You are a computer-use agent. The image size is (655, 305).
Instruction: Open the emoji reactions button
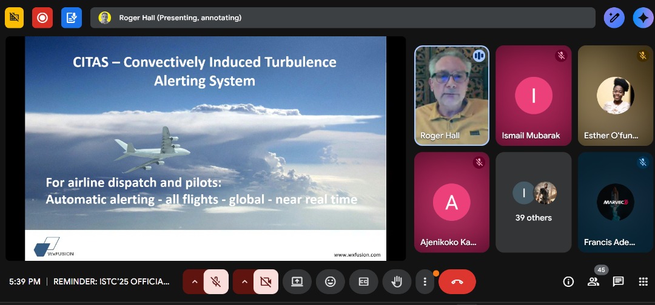tap(331, 281)
